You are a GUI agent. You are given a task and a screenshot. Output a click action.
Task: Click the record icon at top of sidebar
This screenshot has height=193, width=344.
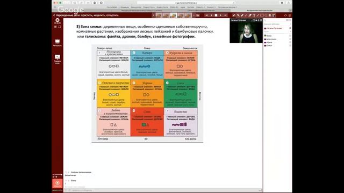point(58,21)
